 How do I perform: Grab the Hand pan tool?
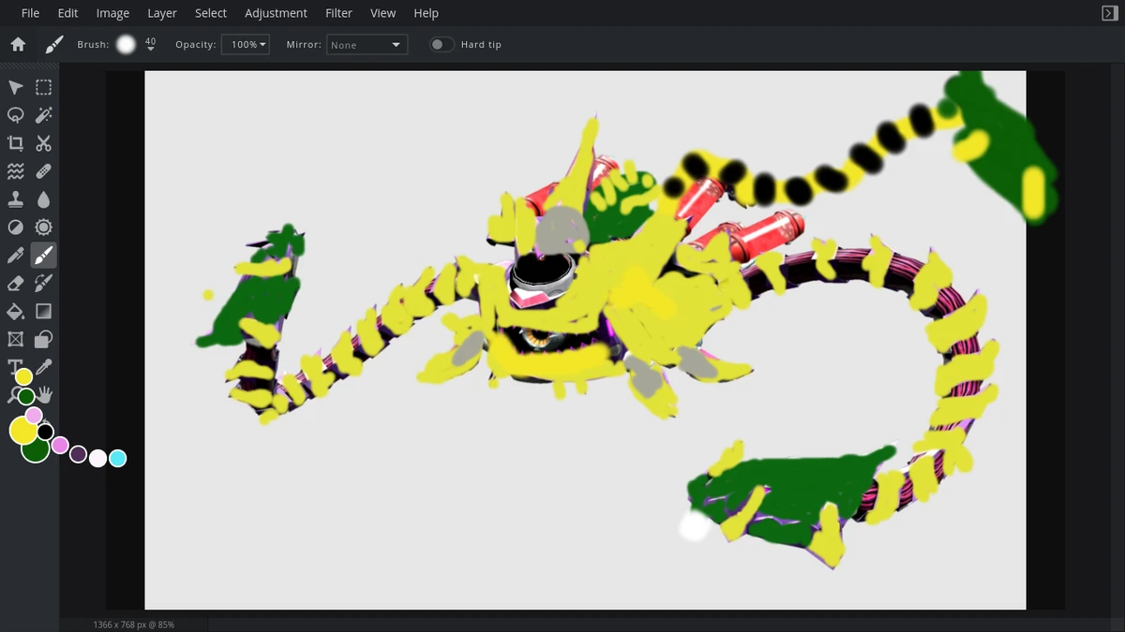[x=43, y=395]
